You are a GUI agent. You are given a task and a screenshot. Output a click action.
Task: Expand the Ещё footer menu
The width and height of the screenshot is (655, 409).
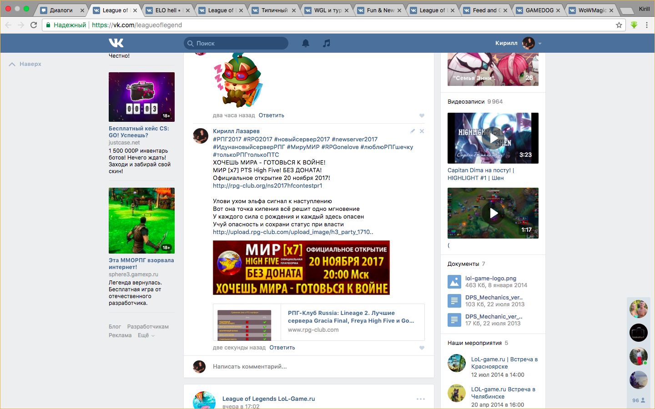click(146, 335)
